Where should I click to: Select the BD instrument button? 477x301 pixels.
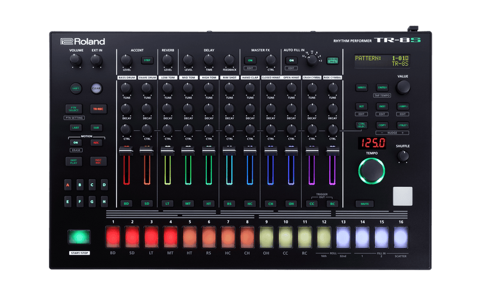click(126, 203)
